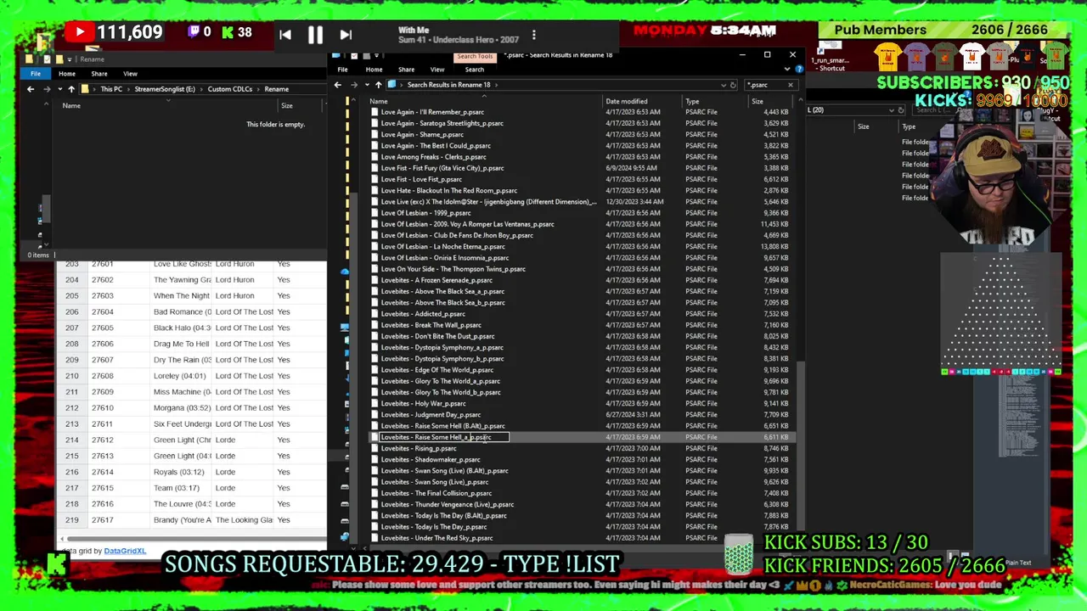Pause the With Me song playback
Screen dimensions: 1087x611
(315, 35)
